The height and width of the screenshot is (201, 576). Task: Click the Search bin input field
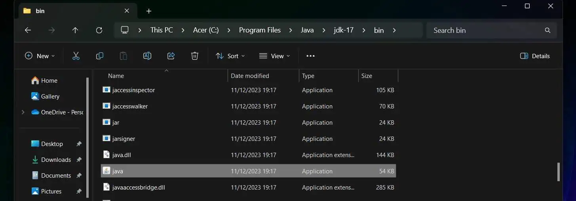pos(487,30)
